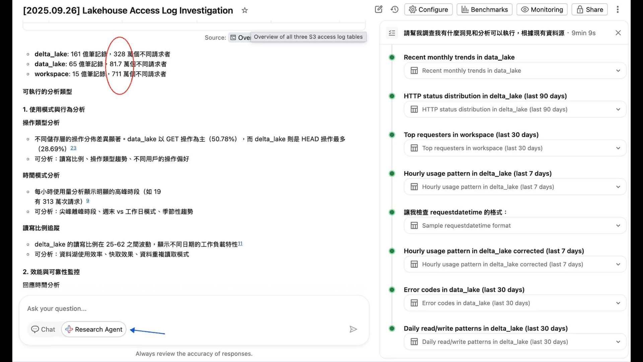Open the three-dot more options menu
643x362 pixels.
[618, 9]
